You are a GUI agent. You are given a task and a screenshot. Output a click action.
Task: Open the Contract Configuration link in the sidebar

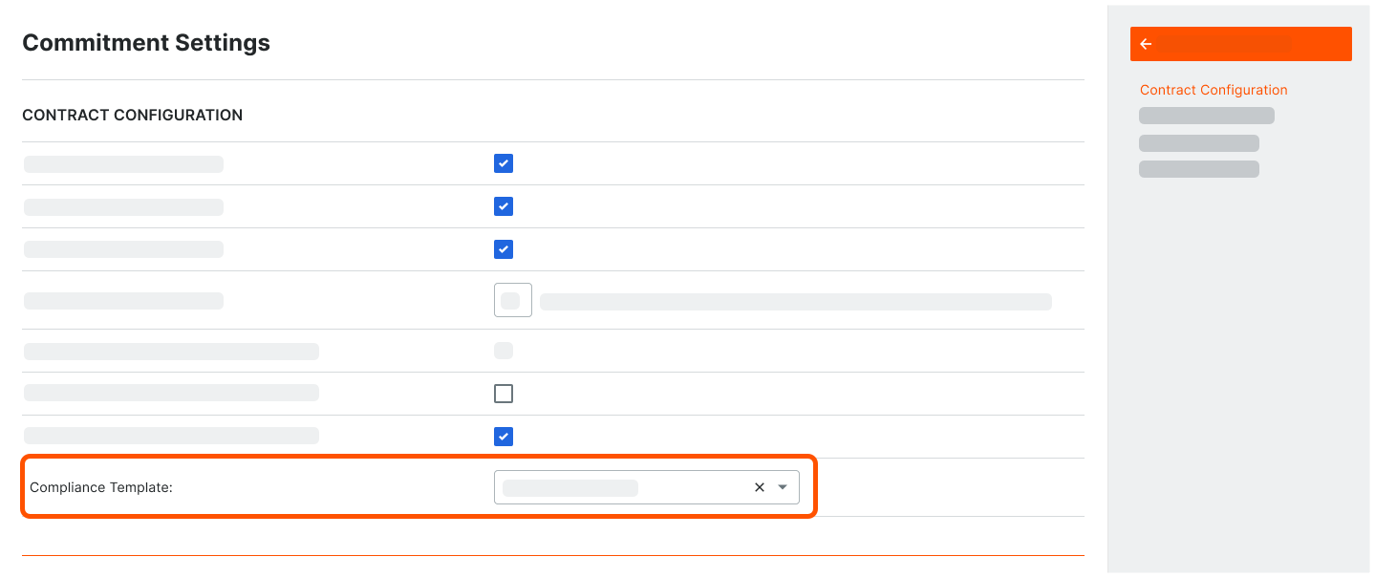coord(1214,89)
